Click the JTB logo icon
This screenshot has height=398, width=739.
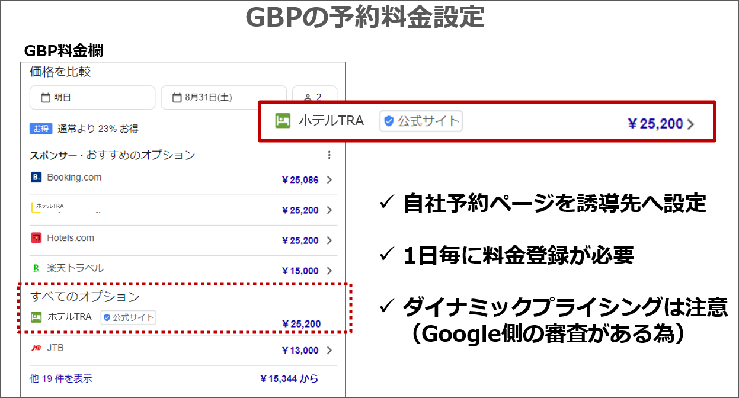(36, 348)
